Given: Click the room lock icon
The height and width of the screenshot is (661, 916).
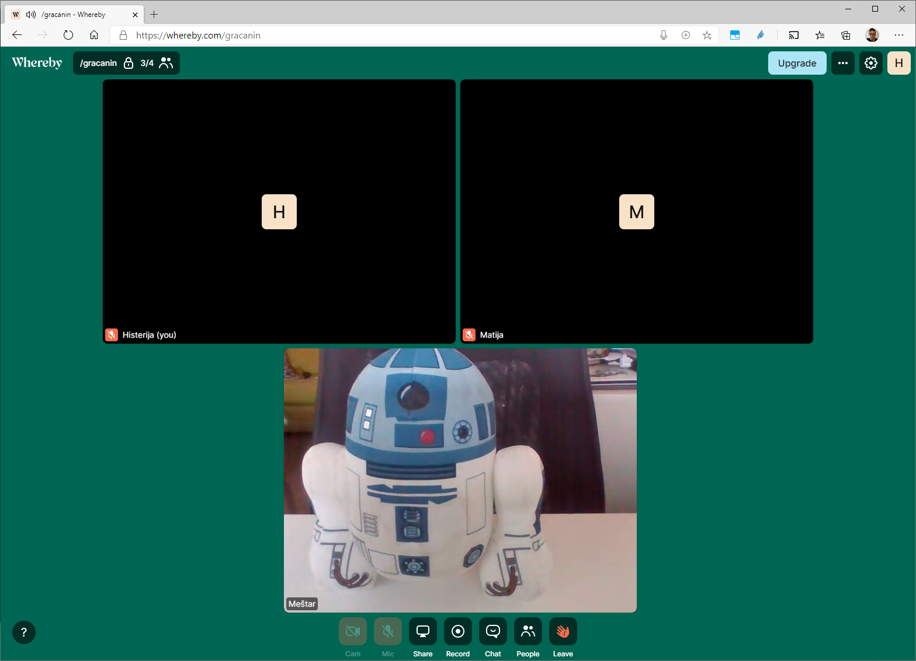Looking at the screenshot, I should (129, 63).
